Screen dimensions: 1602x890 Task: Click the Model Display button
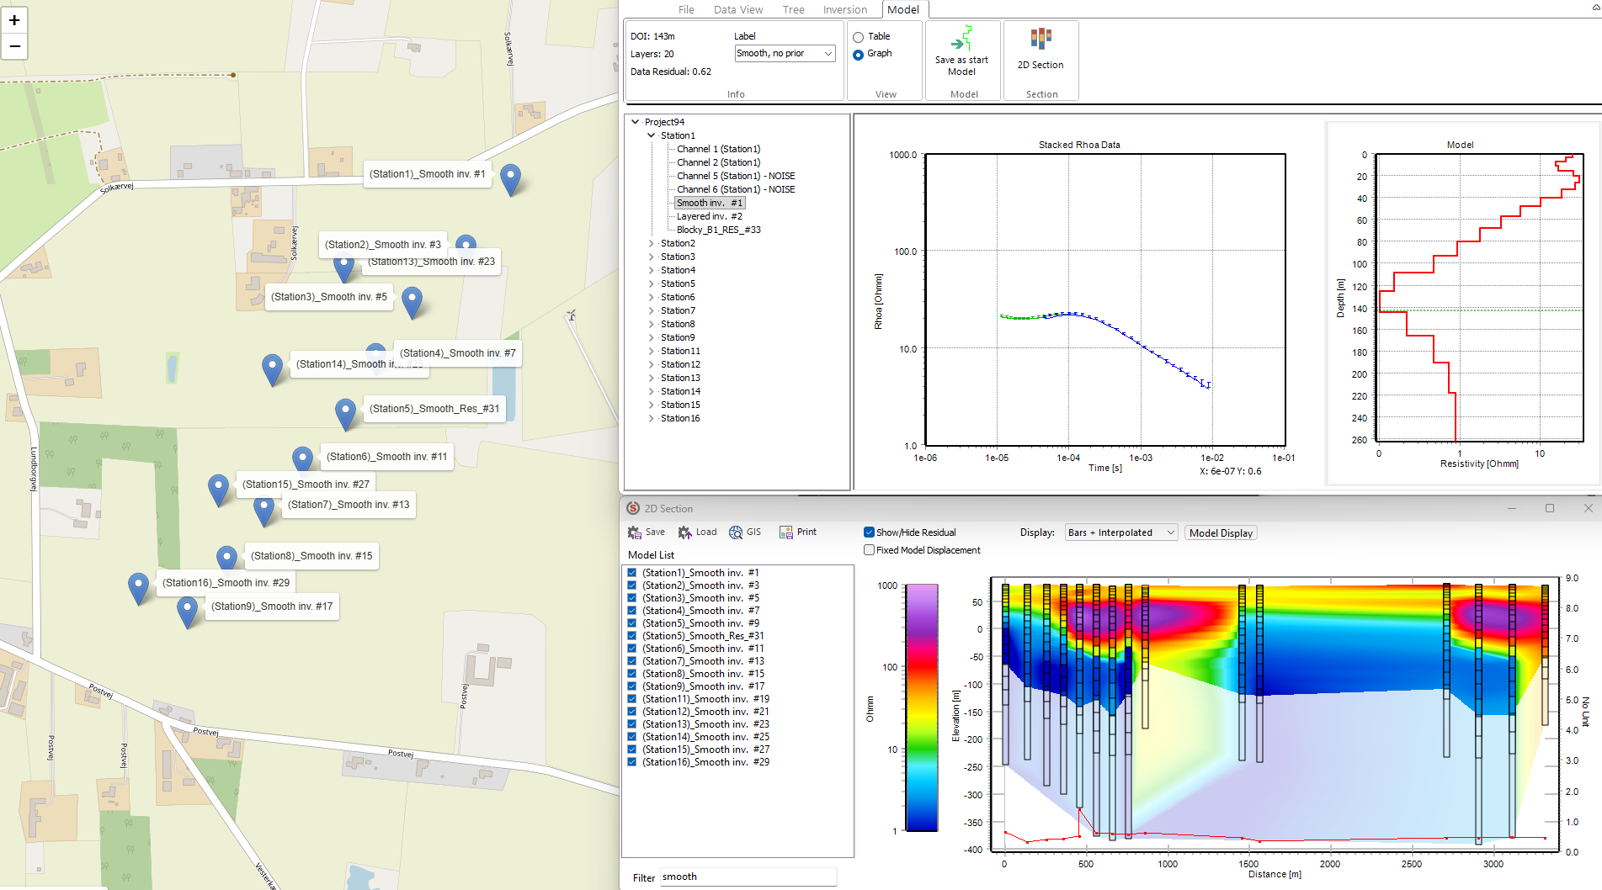pos(1221,533)
